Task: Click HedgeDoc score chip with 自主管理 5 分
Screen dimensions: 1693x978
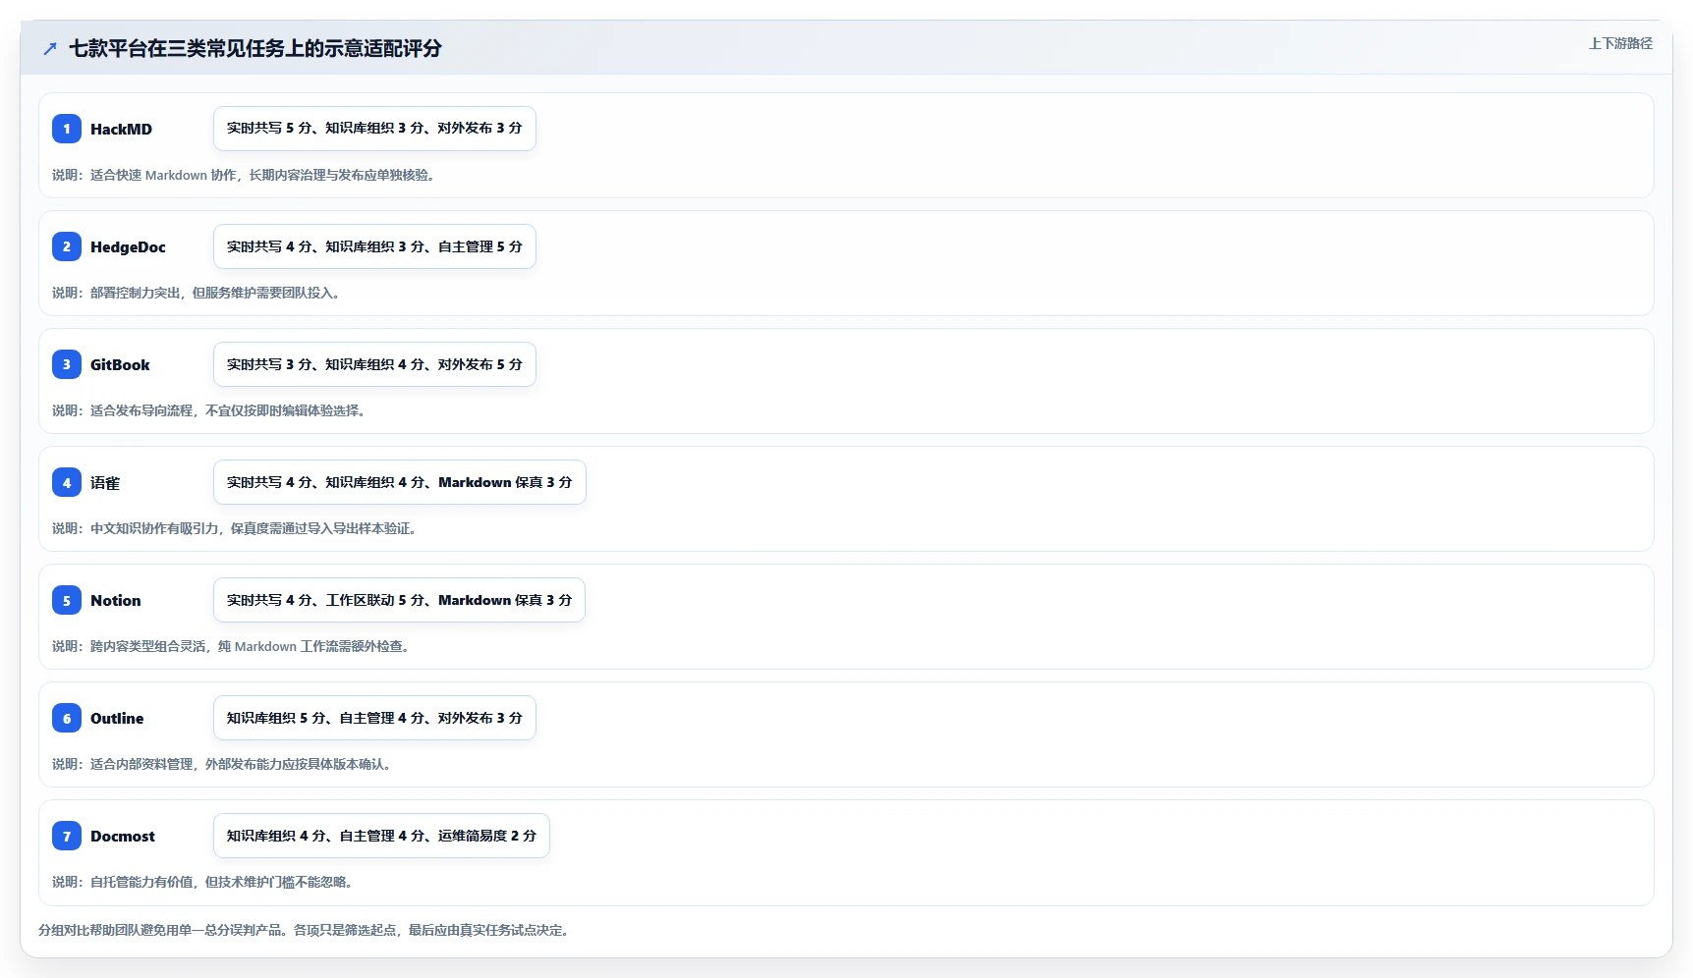Action: tap(374, 246)
